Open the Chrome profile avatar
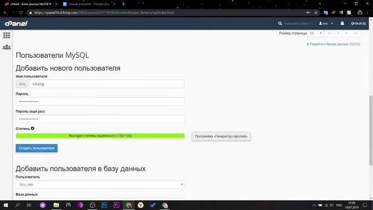 [x=360, y=12]
